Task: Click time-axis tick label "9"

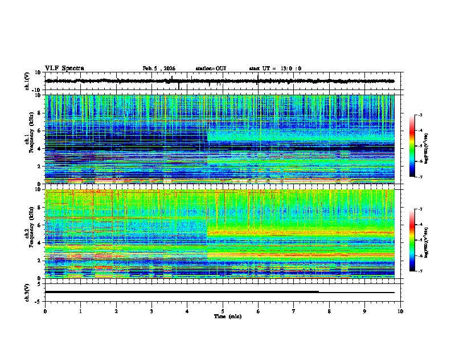Action: click(x=364, y=311)
